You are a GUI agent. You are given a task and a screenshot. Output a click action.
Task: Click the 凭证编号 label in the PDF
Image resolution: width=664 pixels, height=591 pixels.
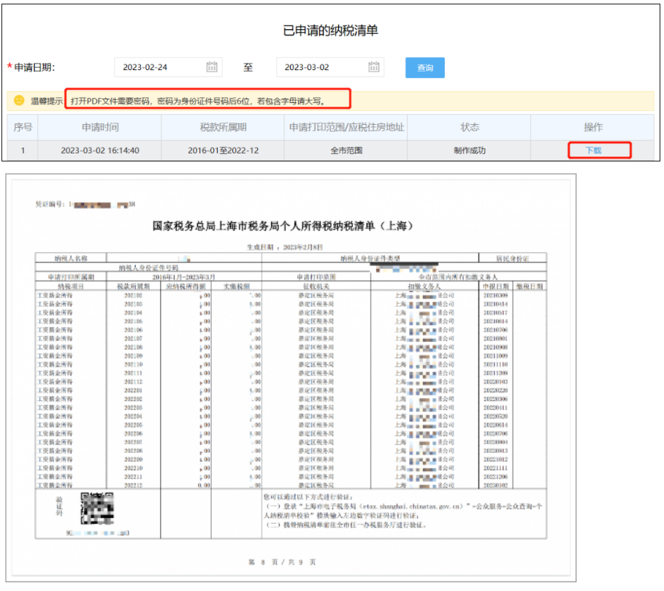[49, 204]
